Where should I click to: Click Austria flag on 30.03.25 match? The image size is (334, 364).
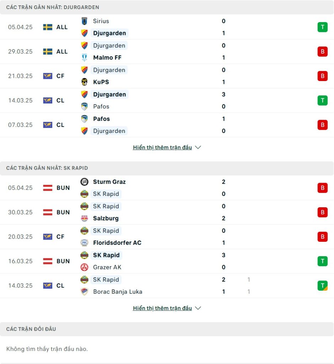[x=48, y=212]
